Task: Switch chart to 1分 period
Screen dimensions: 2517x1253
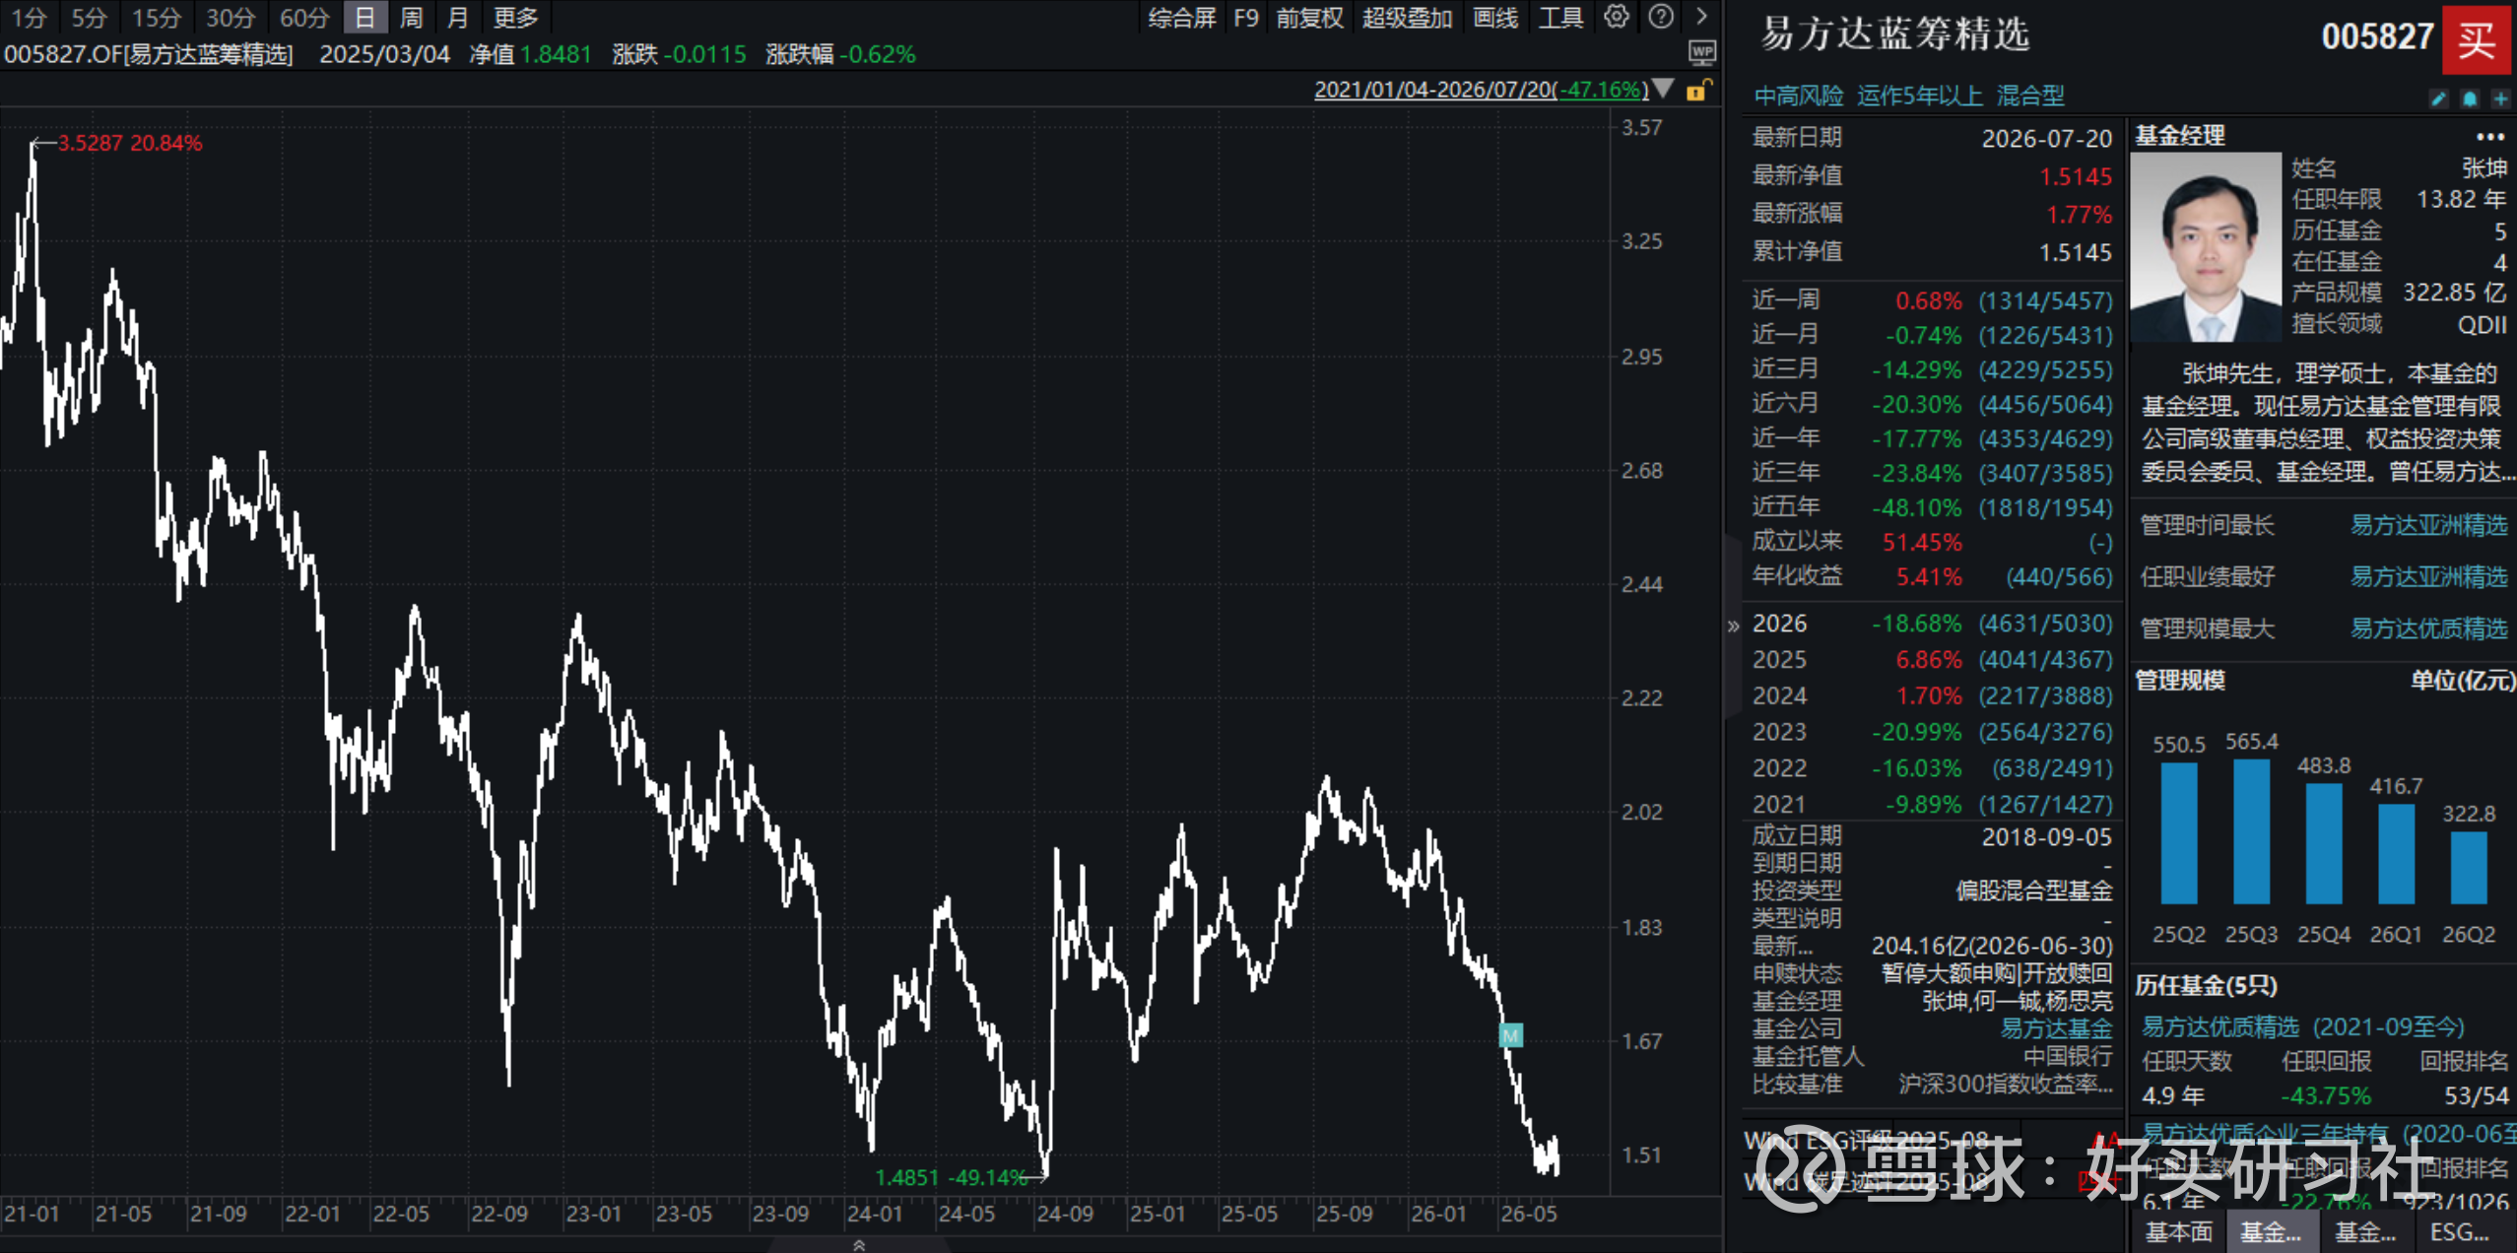Action: coord(29,18)
